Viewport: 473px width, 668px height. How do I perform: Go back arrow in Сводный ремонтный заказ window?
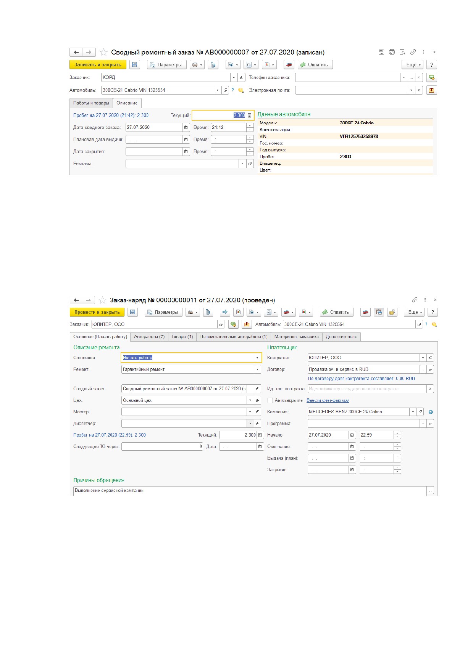tap(76, 52)
